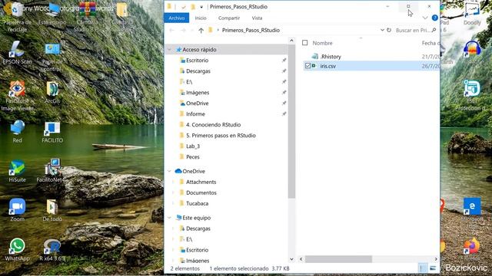The height and width of the screenshot is (276, 492).
Task: Open the Papelera de reciclaje desktop icon
Action: click(17, 17)
